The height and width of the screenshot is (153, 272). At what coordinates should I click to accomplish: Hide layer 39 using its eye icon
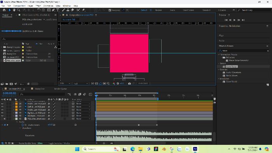click(2, 113)
